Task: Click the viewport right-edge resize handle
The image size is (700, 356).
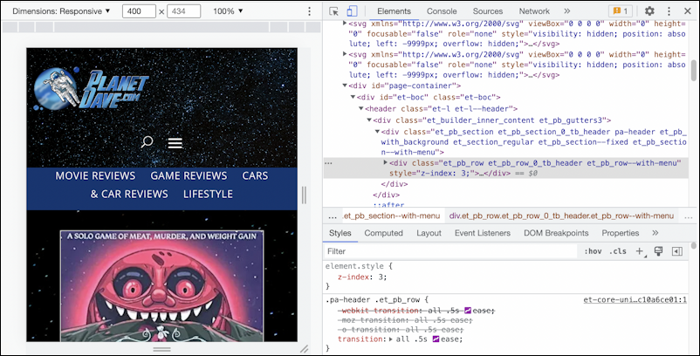Action: tap(304, 195)
